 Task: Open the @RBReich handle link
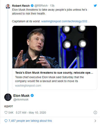(x=41, y=6)
